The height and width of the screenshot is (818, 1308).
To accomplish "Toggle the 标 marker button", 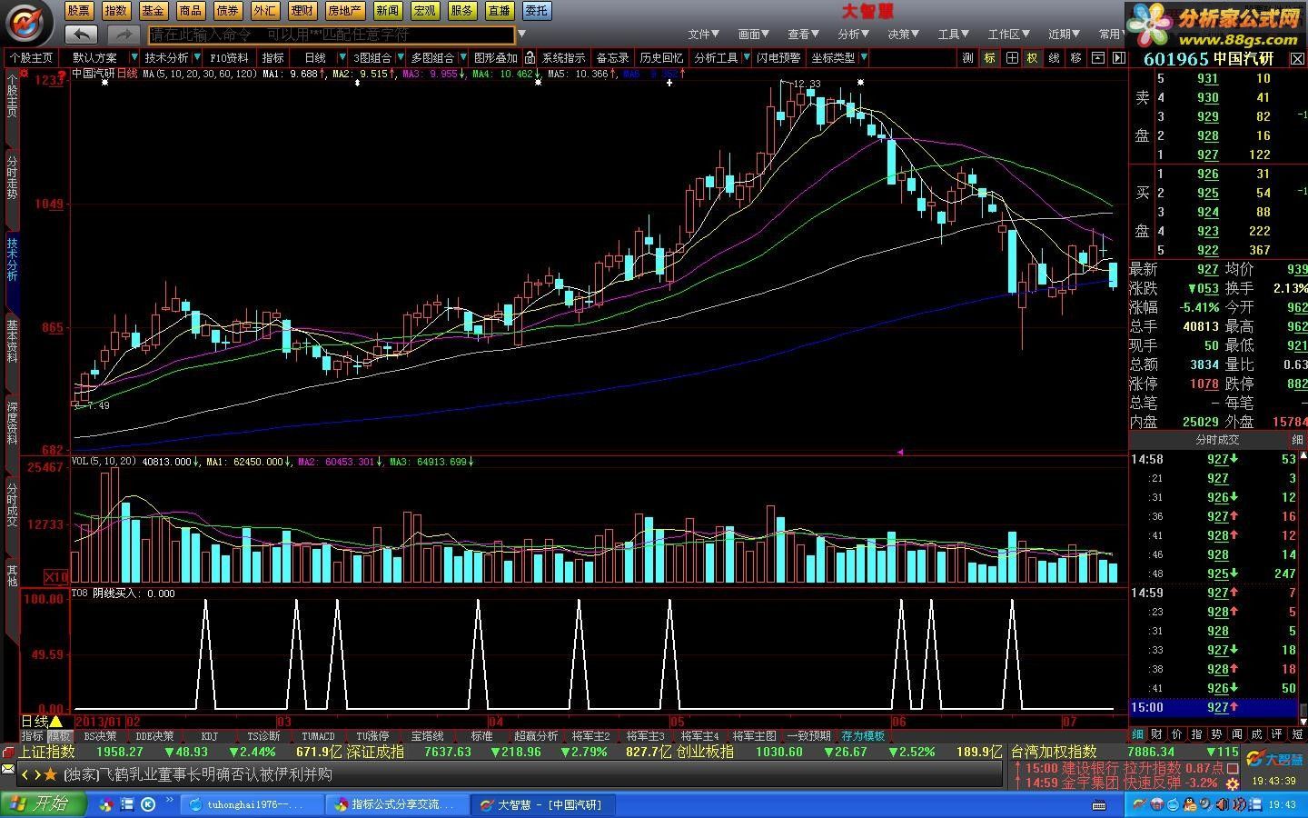I will (x=989, y=57).
